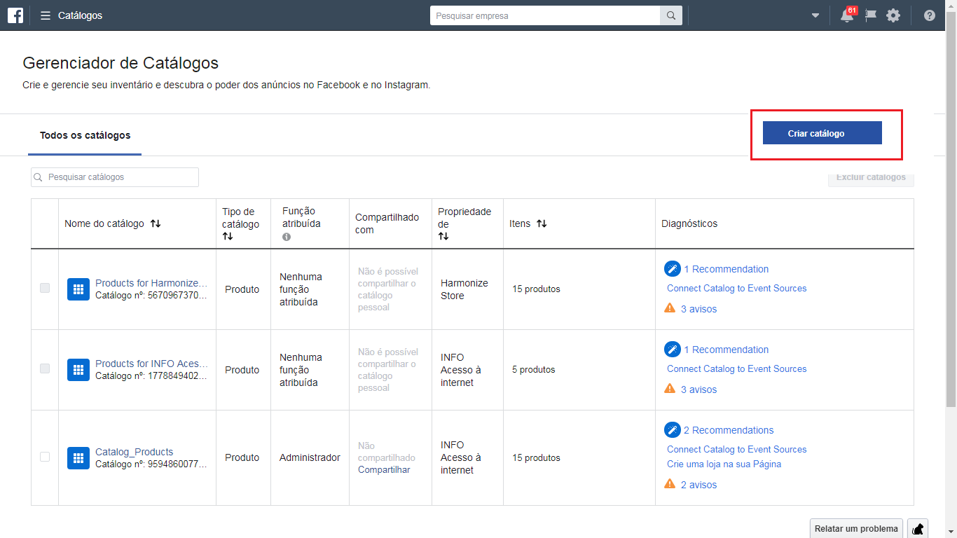Open the hamburger menu beside Catálogos
This screenshot has width=957, height=538.
pos(46,15)
